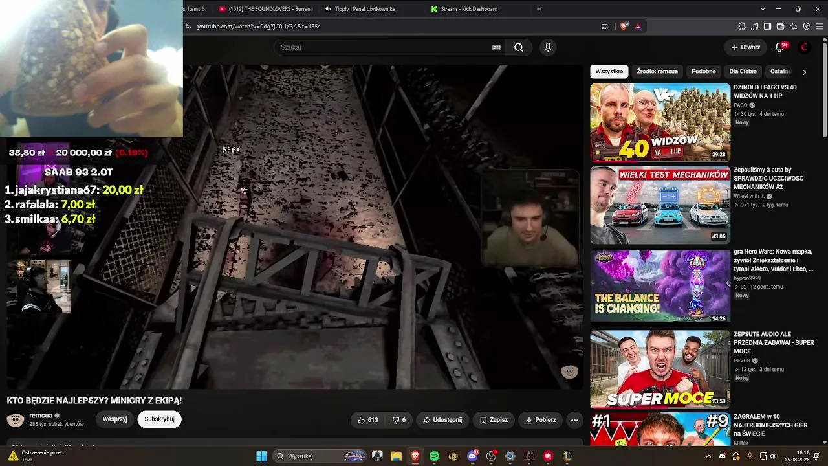828x466 pixels.
Task: Show more filter chips with right arrow
Action: tap(804, 72)
